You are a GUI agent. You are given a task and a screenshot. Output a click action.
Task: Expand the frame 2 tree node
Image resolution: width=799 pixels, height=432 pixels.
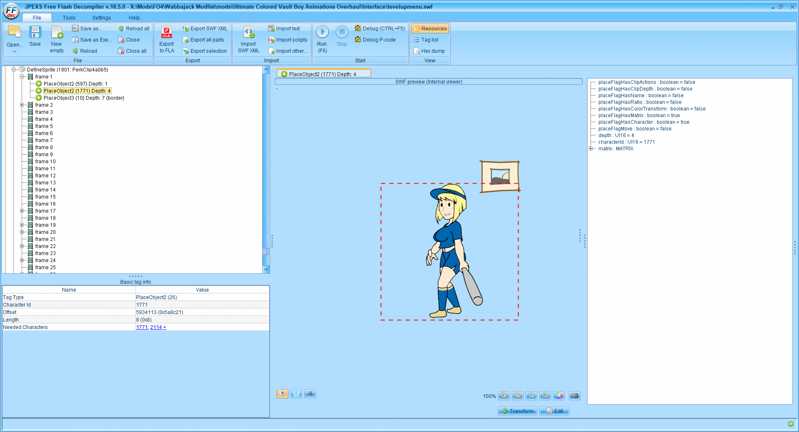click(x=22, y=105)
